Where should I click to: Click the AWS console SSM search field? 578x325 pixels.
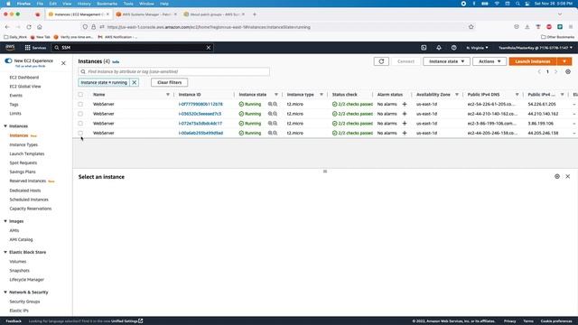(x=132, y=48)
